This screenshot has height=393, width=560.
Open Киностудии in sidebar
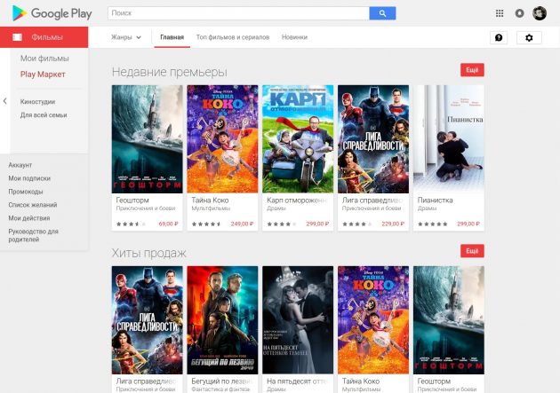[38, 102]
